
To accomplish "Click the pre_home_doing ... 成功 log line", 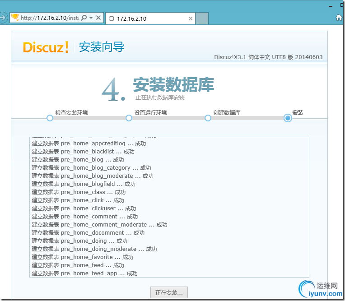I will tap(79, 241).
